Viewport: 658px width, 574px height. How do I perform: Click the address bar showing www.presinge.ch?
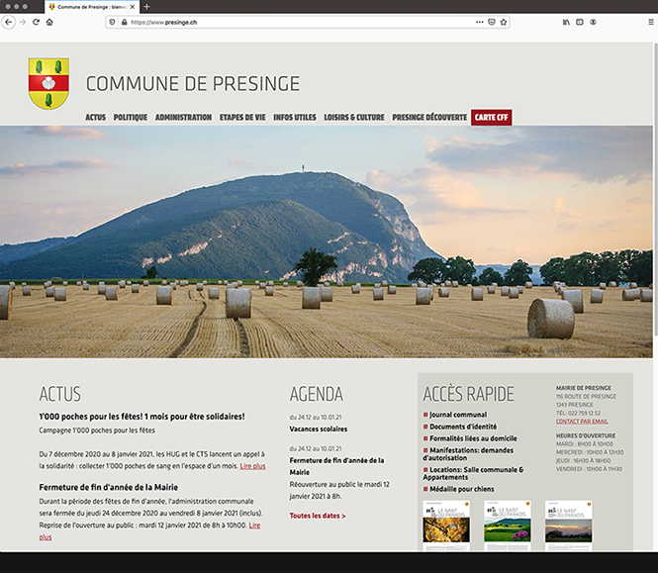click(x=297, y=21)
